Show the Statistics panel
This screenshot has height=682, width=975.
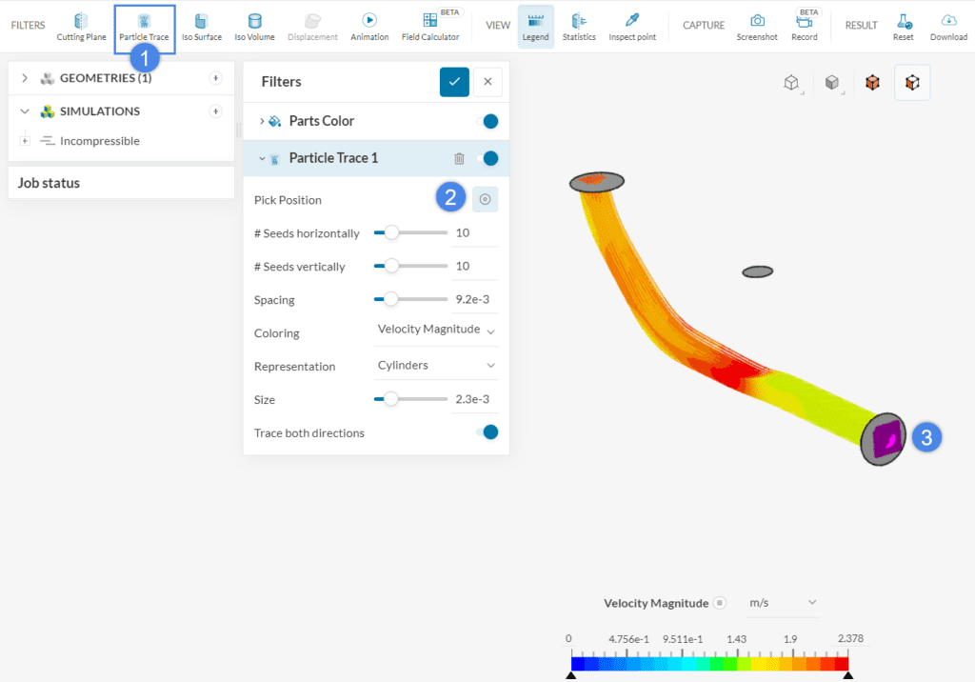tap(579, 26)
